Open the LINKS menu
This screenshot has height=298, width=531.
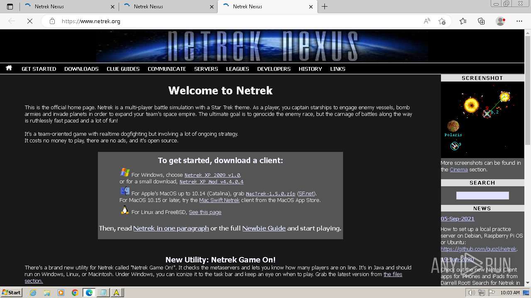(338, 69)
